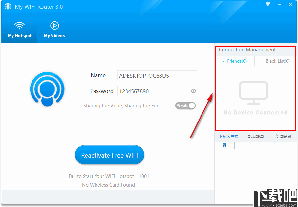298x207 pixels.
Task: Click the 'Sharing the Value, Sharing the Fun' text
Action: coord(121,106)
